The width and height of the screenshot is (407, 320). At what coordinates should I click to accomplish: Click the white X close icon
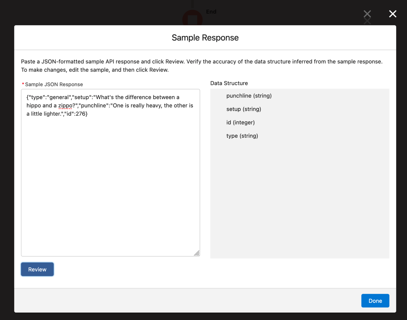[x=392, y=14]
